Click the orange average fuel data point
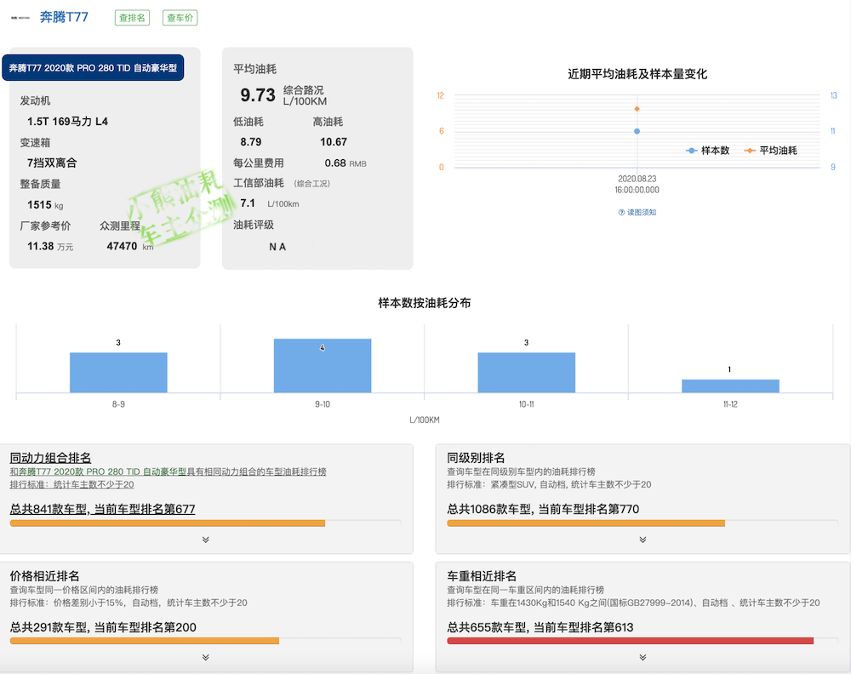The height and width of the screenshot is (674, 851). (637, 109)
